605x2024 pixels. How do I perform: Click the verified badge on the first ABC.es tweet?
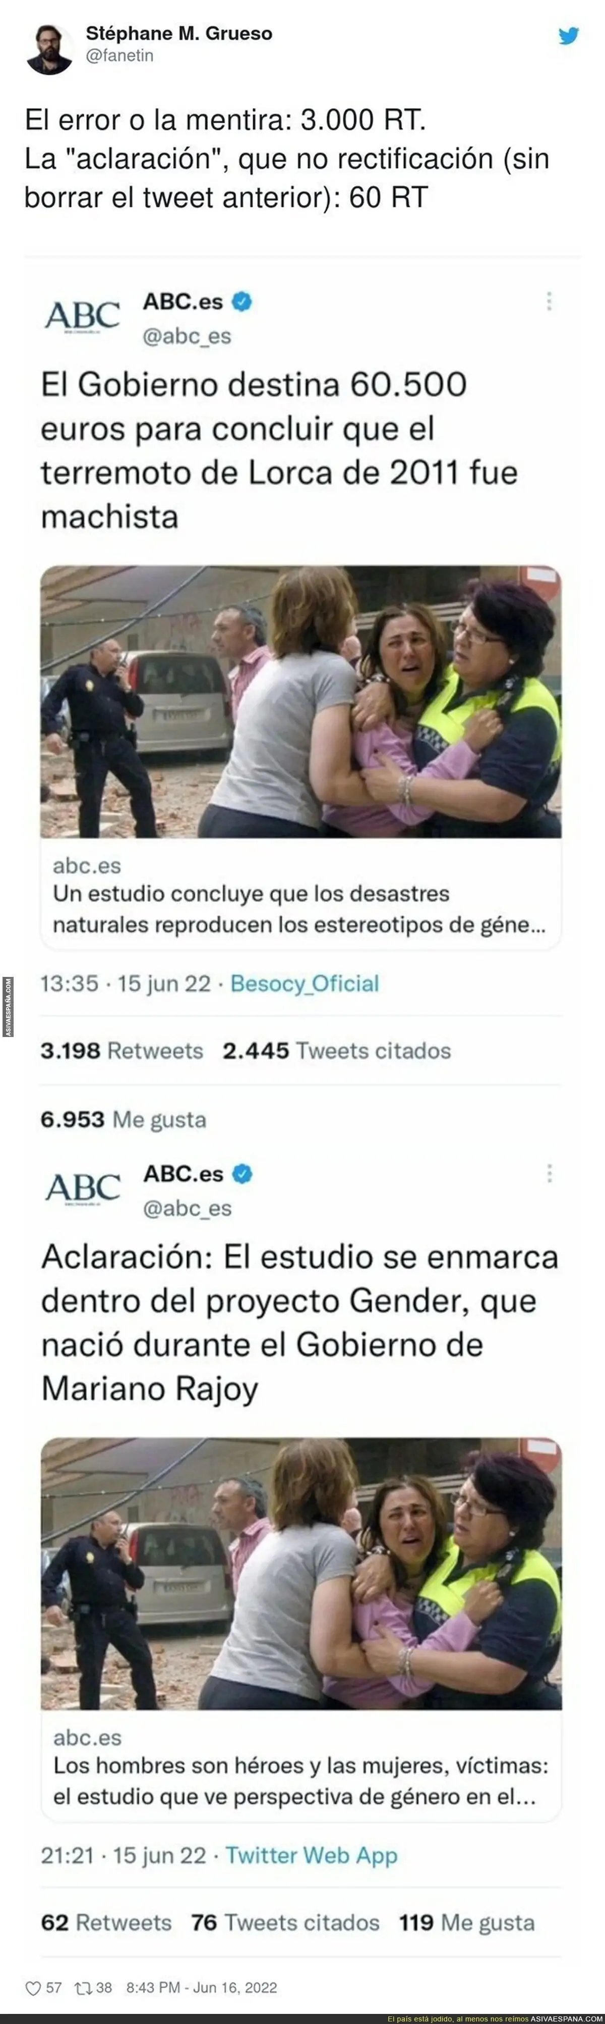click(x=241, y=301)
